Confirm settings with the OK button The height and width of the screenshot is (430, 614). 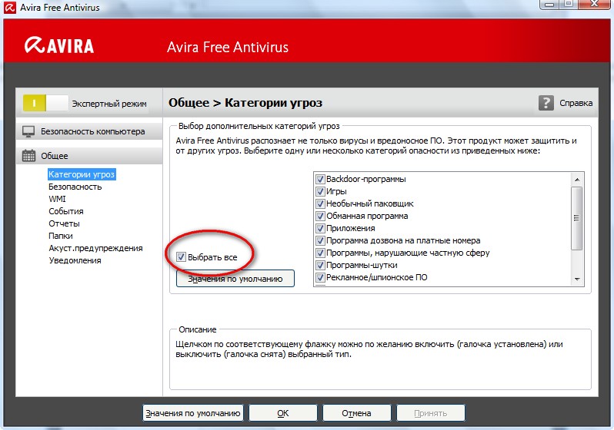click(282, 413)
